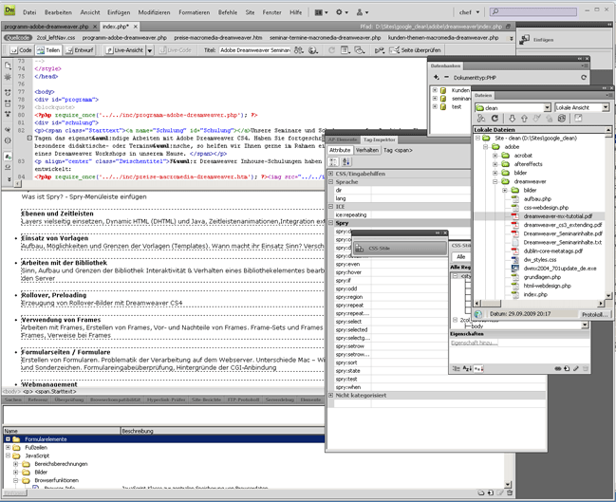Open the Datei menu
This screenshot has width=616, height=502.
tap(29, 12)
